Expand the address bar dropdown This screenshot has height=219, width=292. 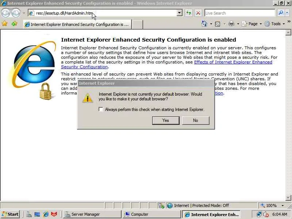[179, 13]
